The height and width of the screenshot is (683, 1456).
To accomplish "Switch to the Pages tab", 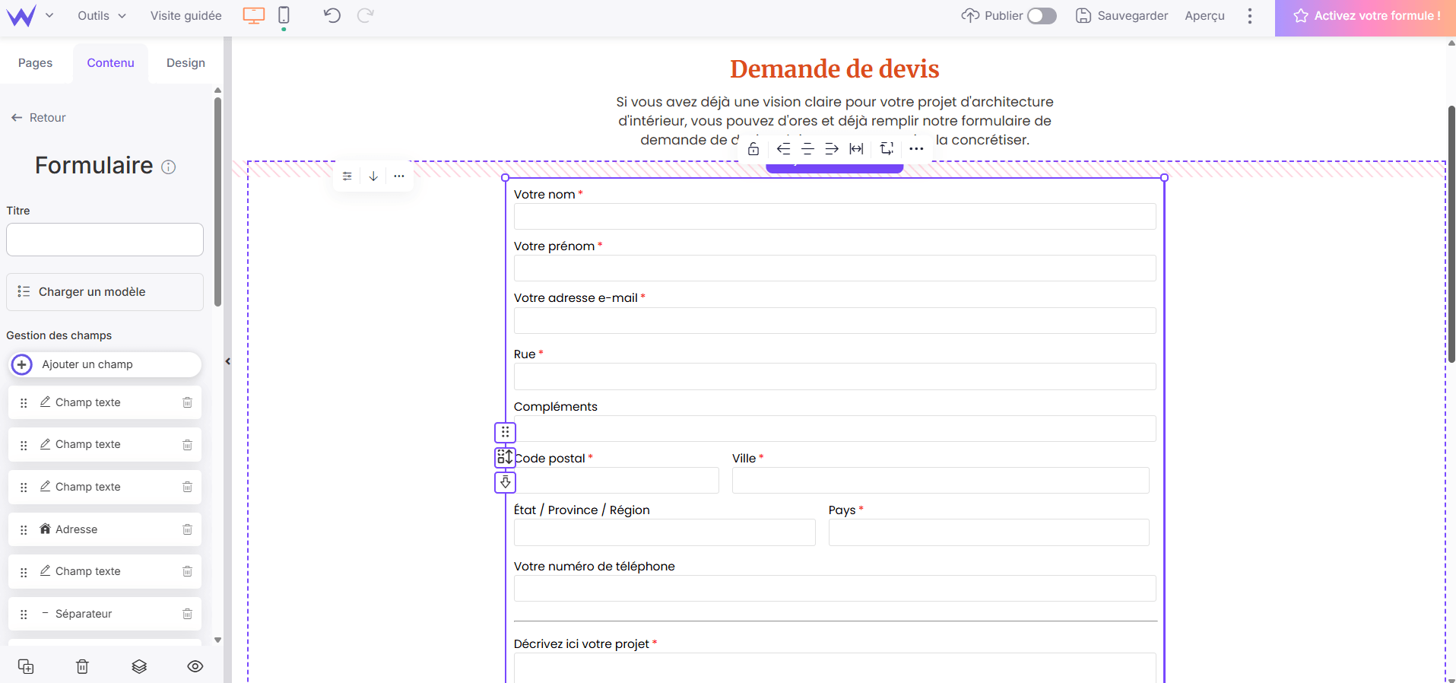I will tap(36, 63).
